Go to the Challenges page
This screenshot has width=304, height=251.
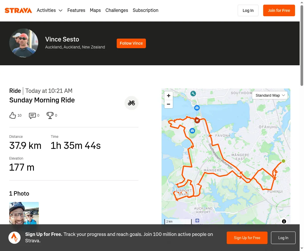click(117, 10)
